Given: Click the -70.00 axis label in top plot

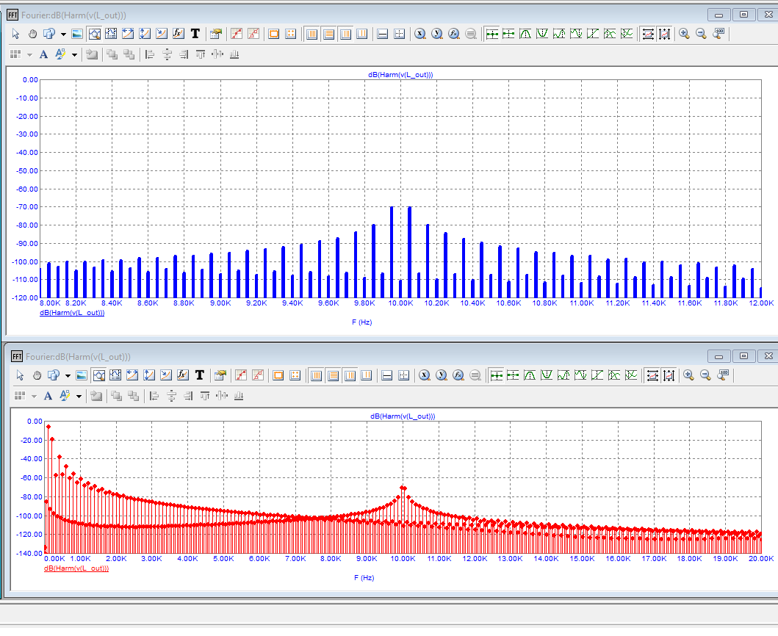Looking at the screenshot, I should (x=27, y=207).
